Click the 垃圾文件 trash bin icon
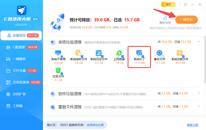 [58, 70]
